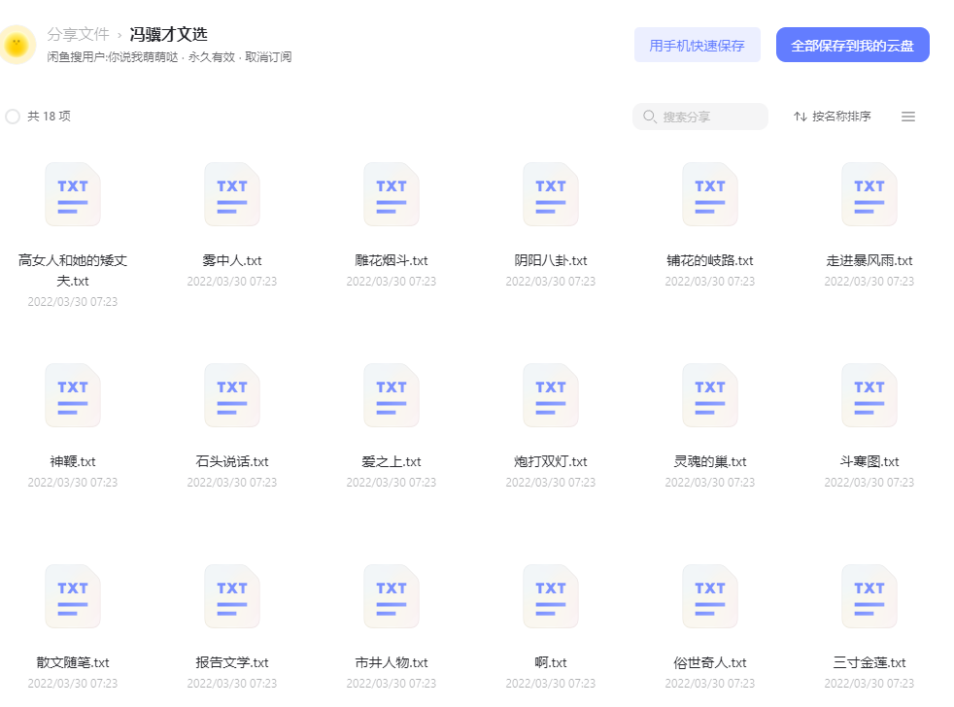Open the TXT icon for 石头说话.txt
Screen dimensions: 954x707
point(232,395)
